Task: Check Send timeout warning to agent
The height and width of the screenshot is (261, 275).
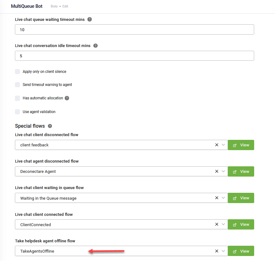Action: coord(17,85)
